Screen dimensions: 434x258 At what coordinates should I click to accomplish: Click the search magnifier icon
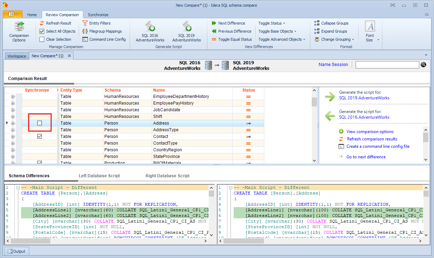[x=423, y=65]
